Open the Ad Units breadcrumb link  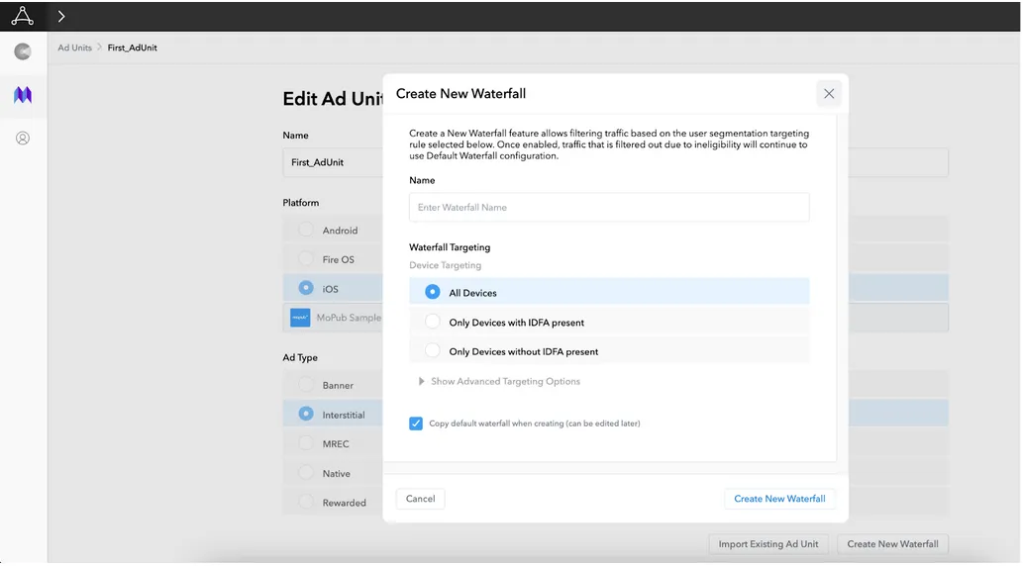coord(74,47)
